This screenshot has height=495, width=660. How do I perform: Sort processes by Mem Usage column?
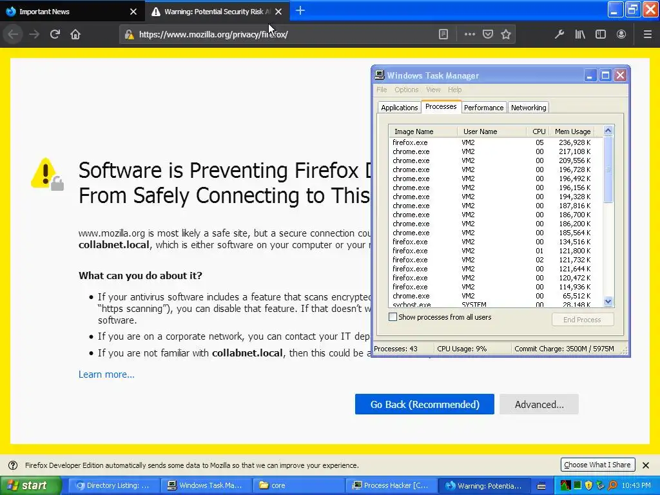[x=572, y=131]
